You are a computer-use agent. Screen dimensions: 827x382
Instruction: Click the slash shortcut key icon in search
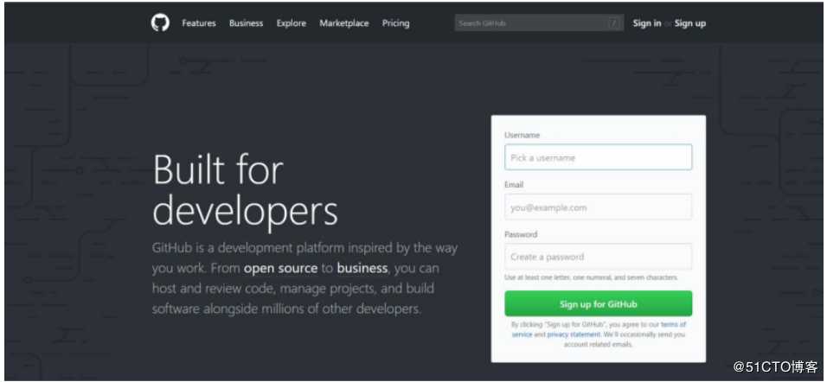coord(613,23)
